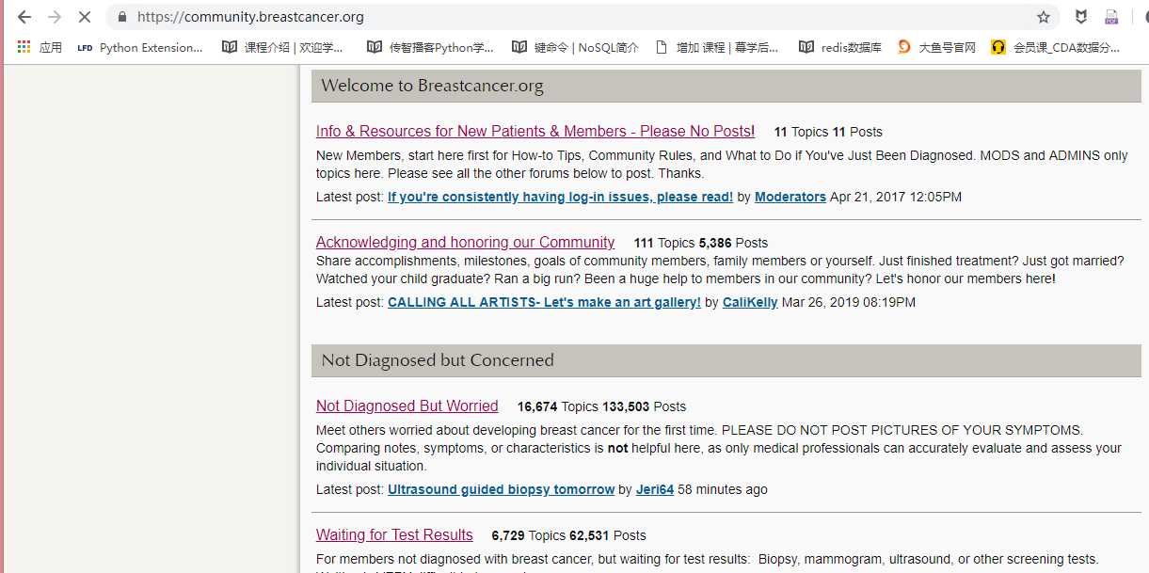The image size is (1149, 573).
Task: Select the 6,729 Topics 62,531 Posts count
Action: click(x=568, y=535)
